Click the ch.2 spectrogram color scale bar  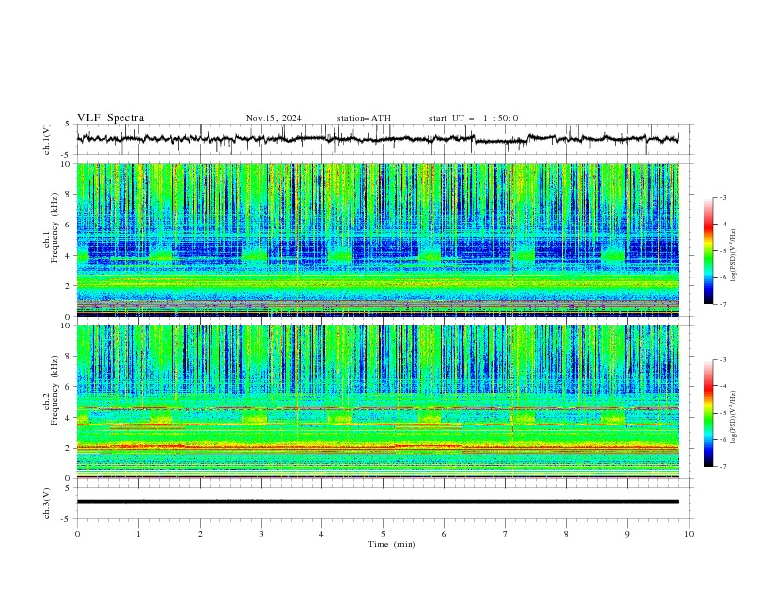point(708,413)
